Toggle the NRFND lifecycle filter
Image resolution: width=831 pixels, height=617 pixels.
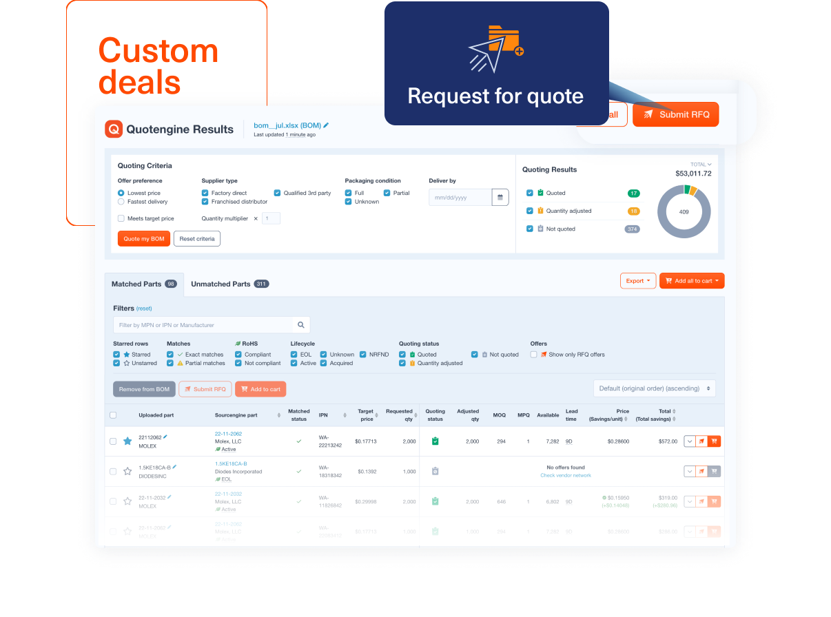pyautogui.click(x=363, y=355)
